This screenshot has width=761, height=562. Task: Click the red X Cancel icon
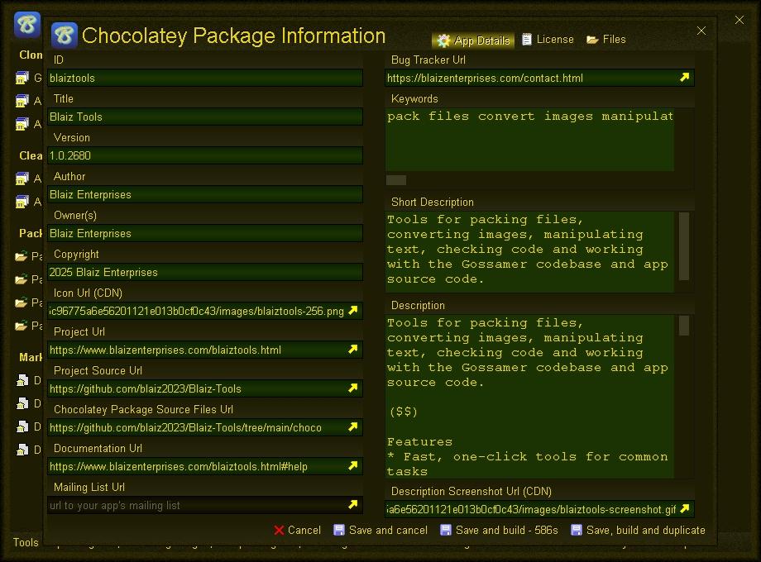tap(279, 530)
